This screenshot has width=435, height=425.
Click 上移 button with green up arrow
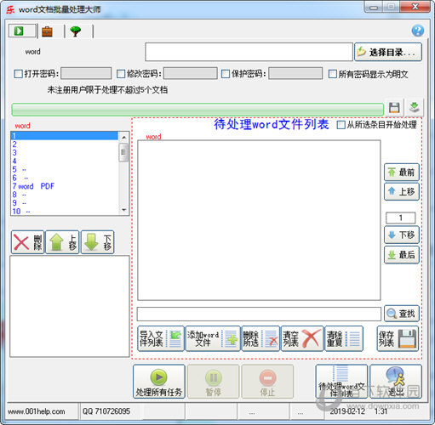[62, 242]
